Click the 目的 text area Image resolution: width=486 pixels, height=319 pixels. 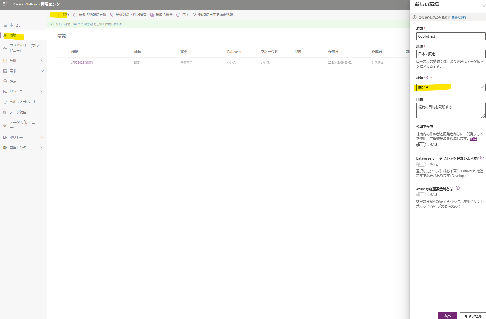pyautogui.click(x=451, y=111)
